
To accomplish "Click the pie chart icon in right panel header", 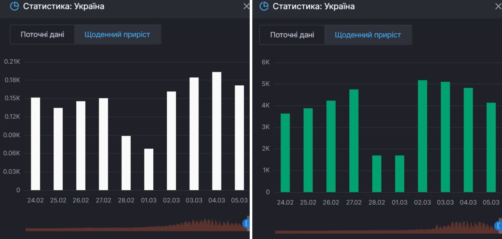I will (x=264, y=6).
